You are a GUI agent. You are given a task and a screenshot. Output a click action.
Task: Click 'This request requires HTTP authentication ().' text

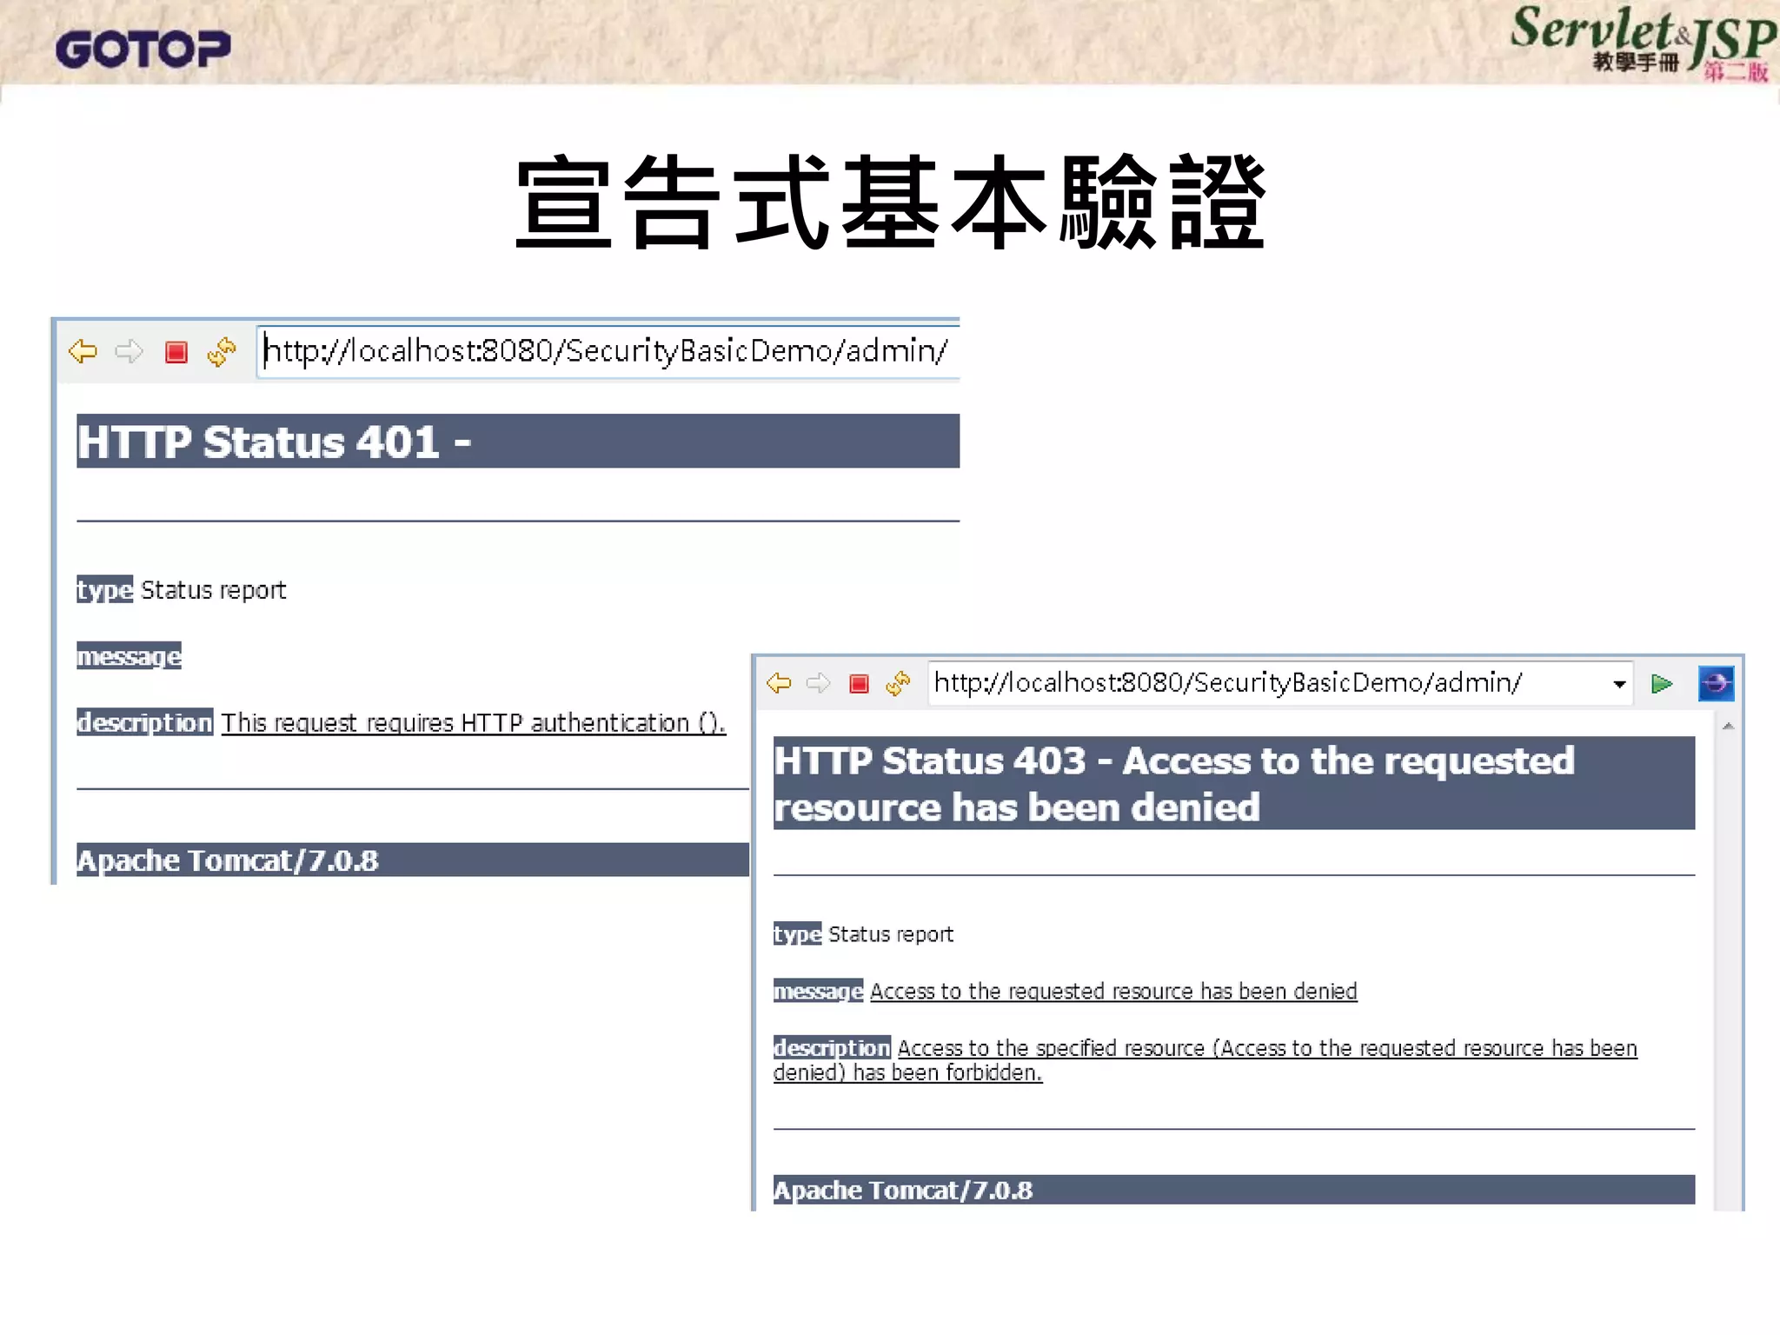473,722
